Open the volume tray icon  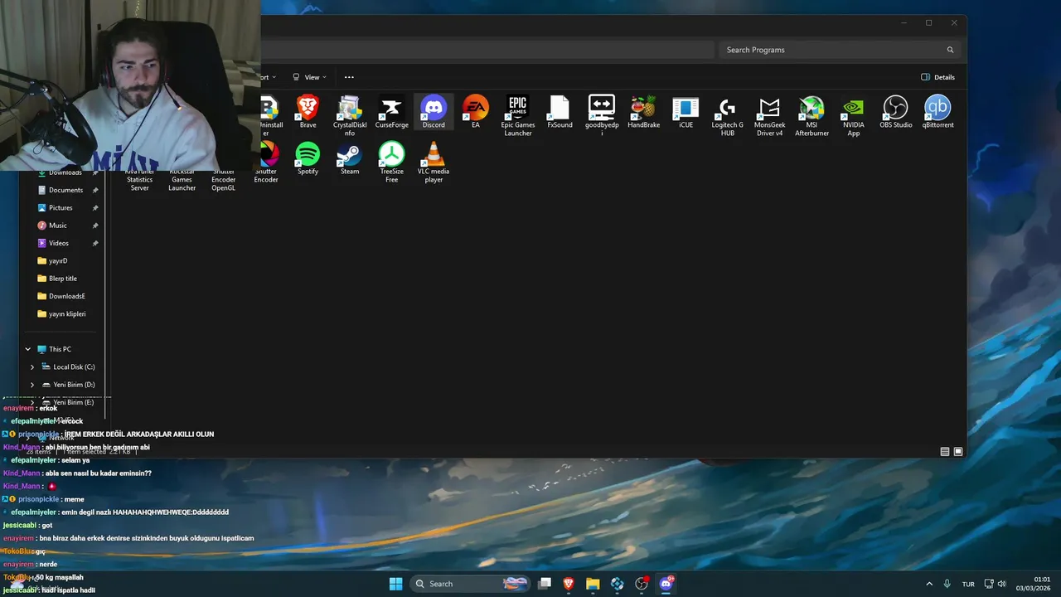tap(1001, 584)
